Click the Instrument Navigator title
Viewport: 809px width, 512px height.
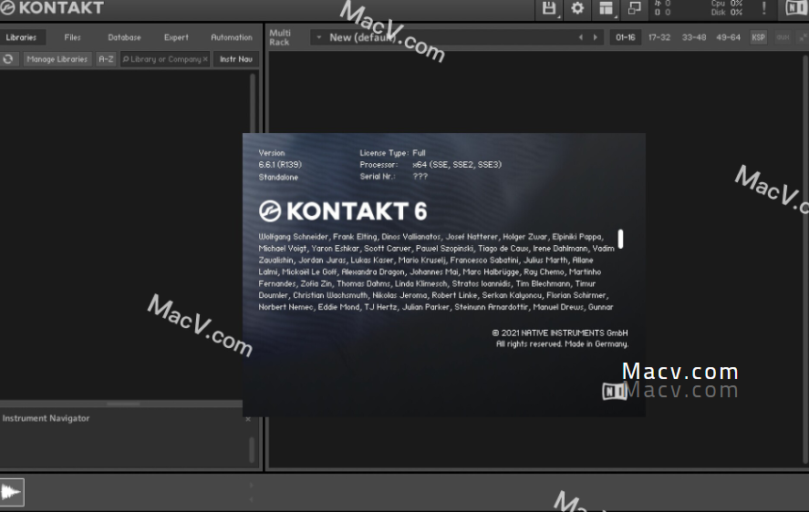[46, 418]
